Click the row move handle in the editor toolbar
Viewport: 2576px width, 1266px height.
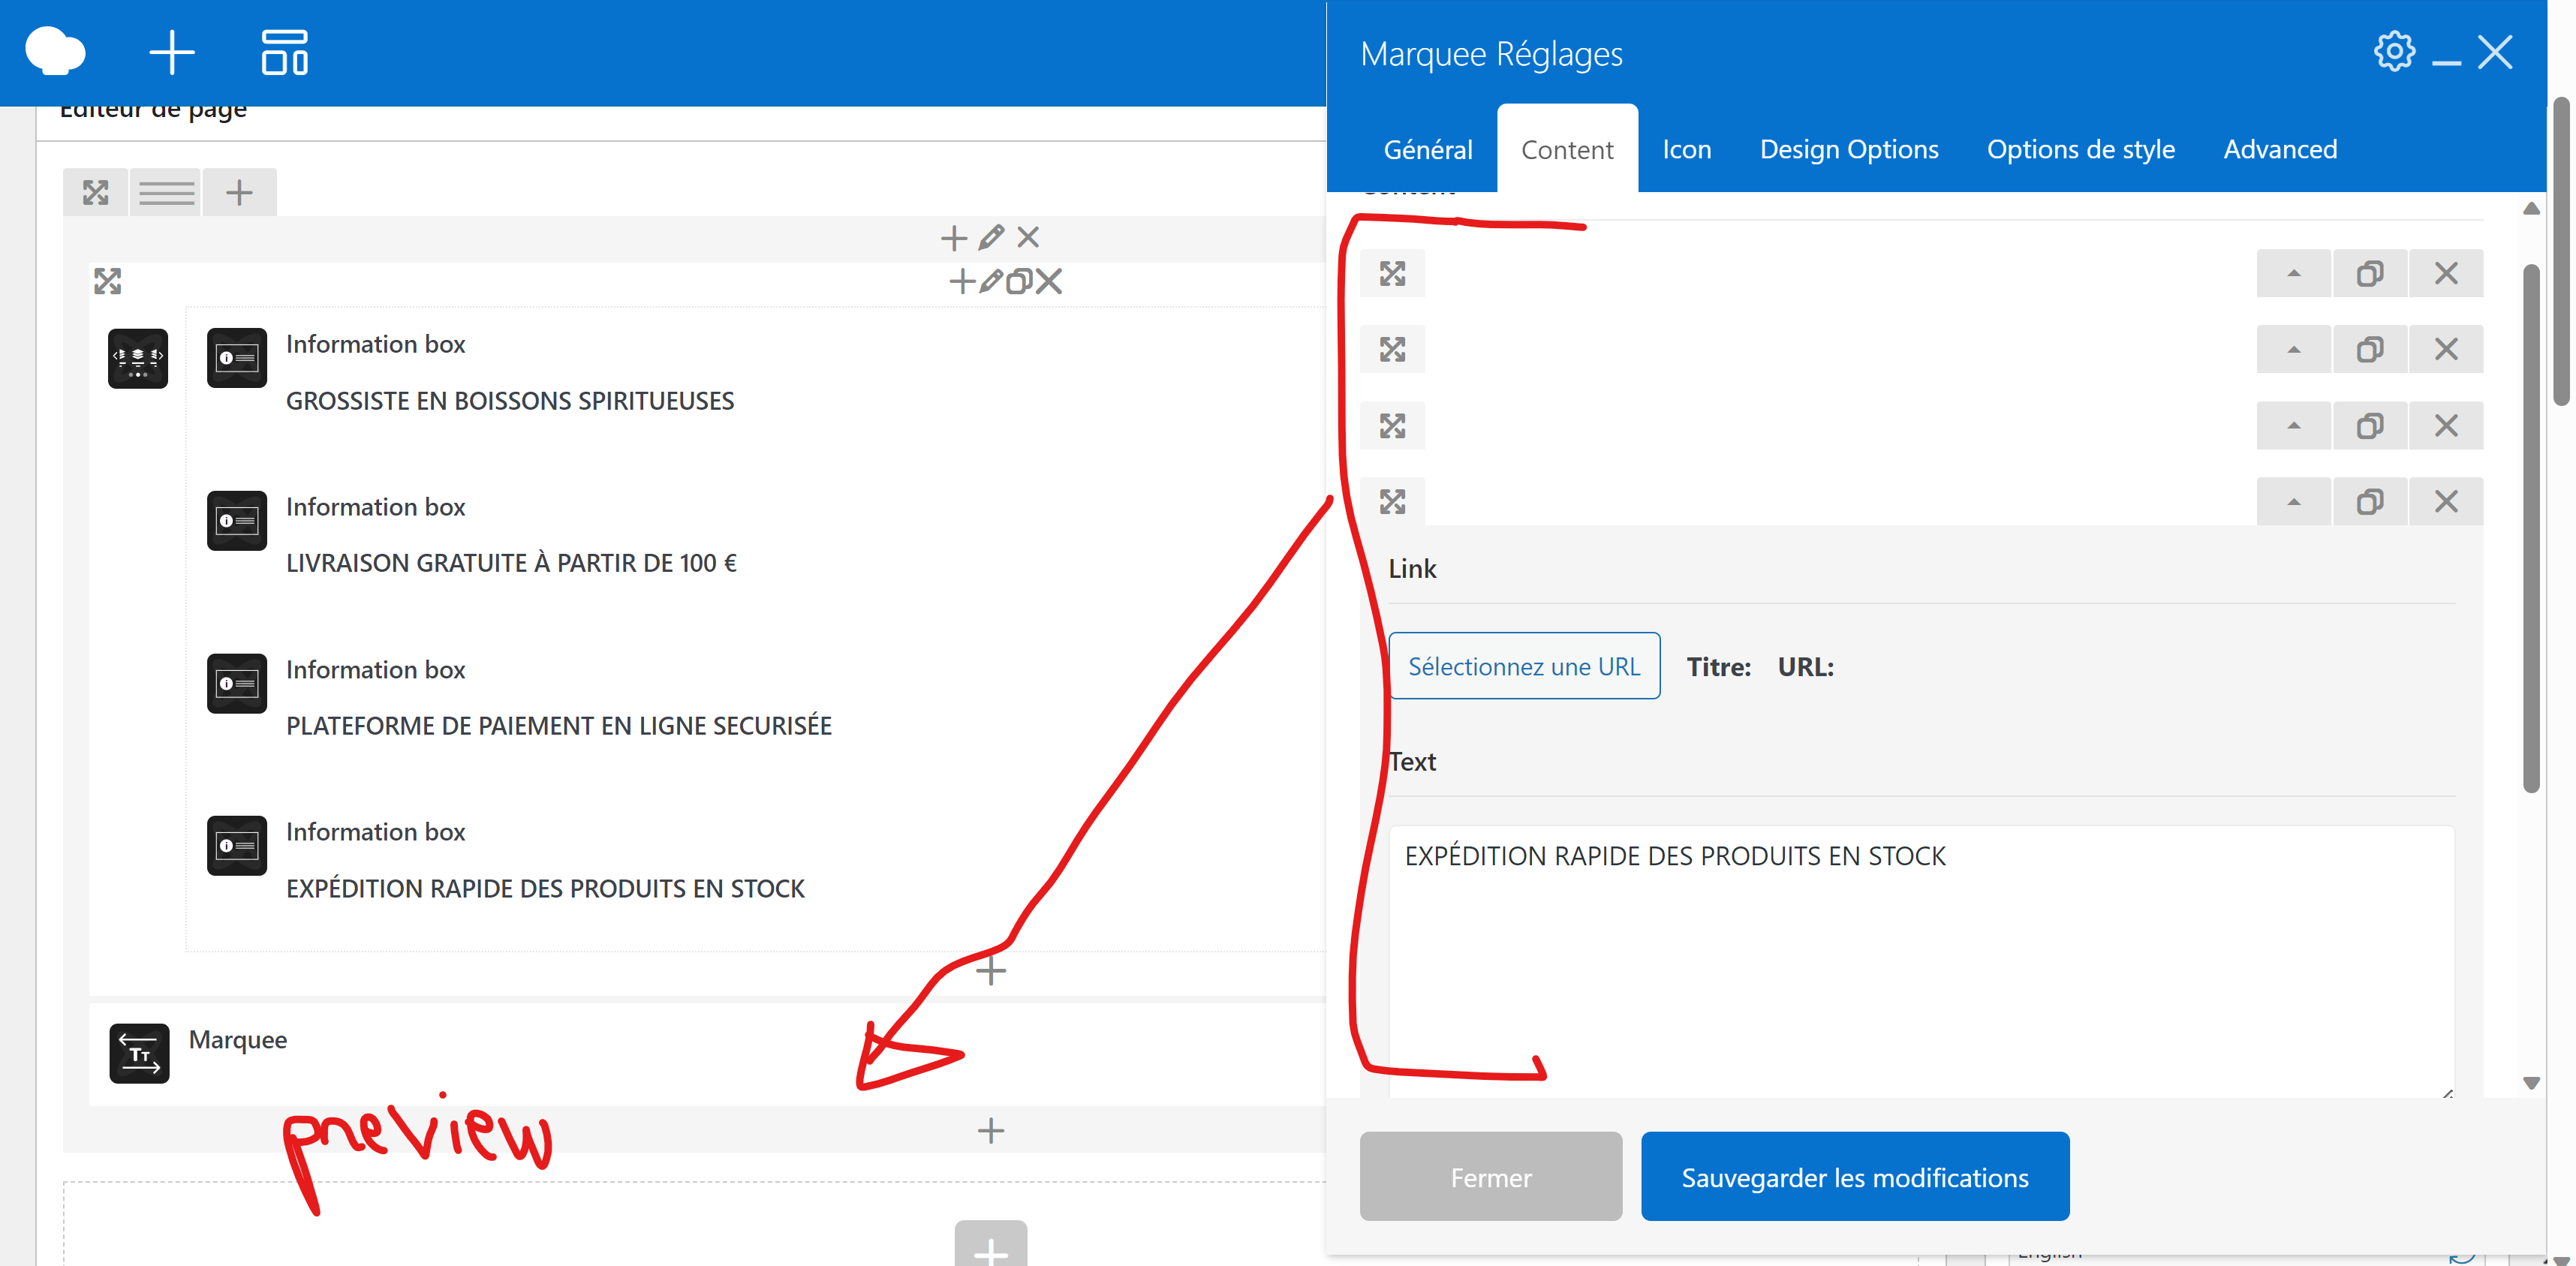point(96,192)
